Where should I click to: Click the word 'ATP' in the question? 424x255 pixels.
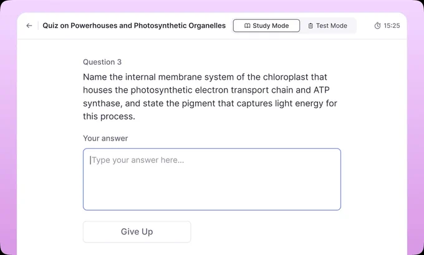point(322,90)
